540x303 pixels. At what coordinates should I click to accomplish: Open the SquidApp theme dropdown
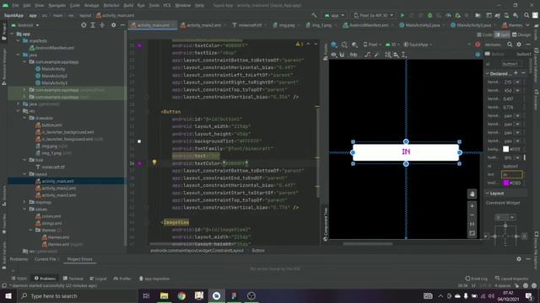(418, 45)
